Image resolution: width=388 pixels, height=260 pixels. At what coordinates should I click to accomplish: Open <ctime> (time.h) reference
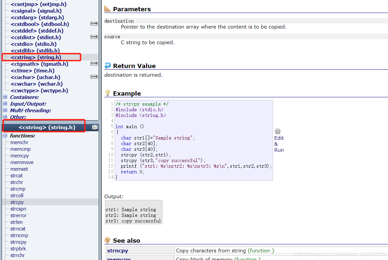[x=33, y=71]
